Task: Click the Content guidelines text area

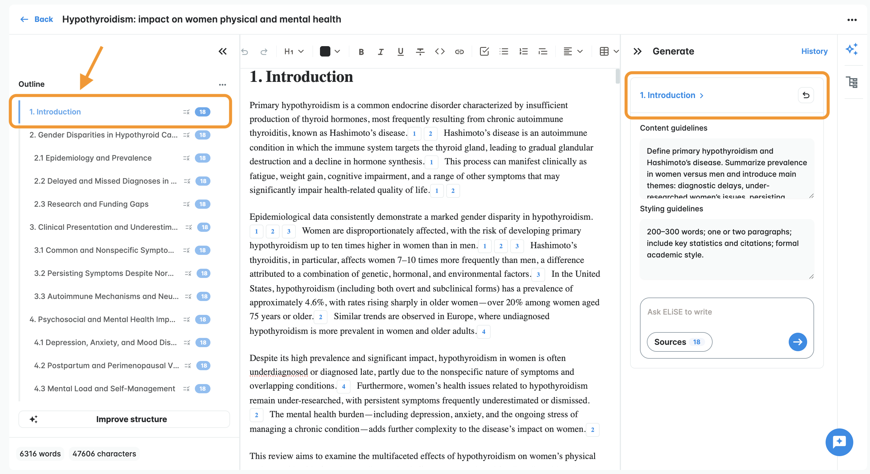Action: pyautogui.click(x=727, y=169)
